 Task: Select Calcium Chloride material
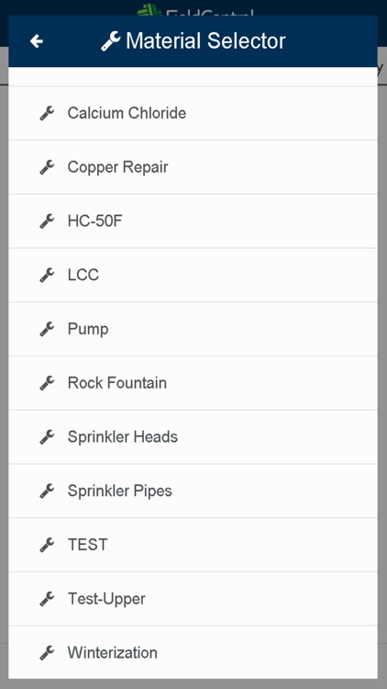(x=193, y=113)
